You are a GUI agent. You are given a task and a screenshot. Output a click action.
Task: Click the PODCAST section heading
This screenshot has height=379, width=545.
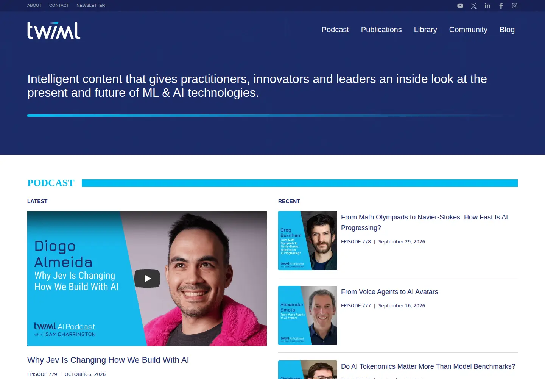[x=51, y=183]
